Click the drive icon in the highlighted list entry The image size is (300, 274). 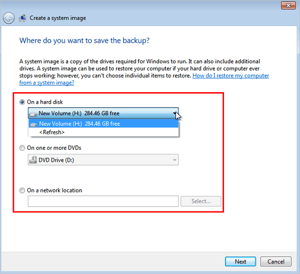pyautogui.click(x=33, y=124)
